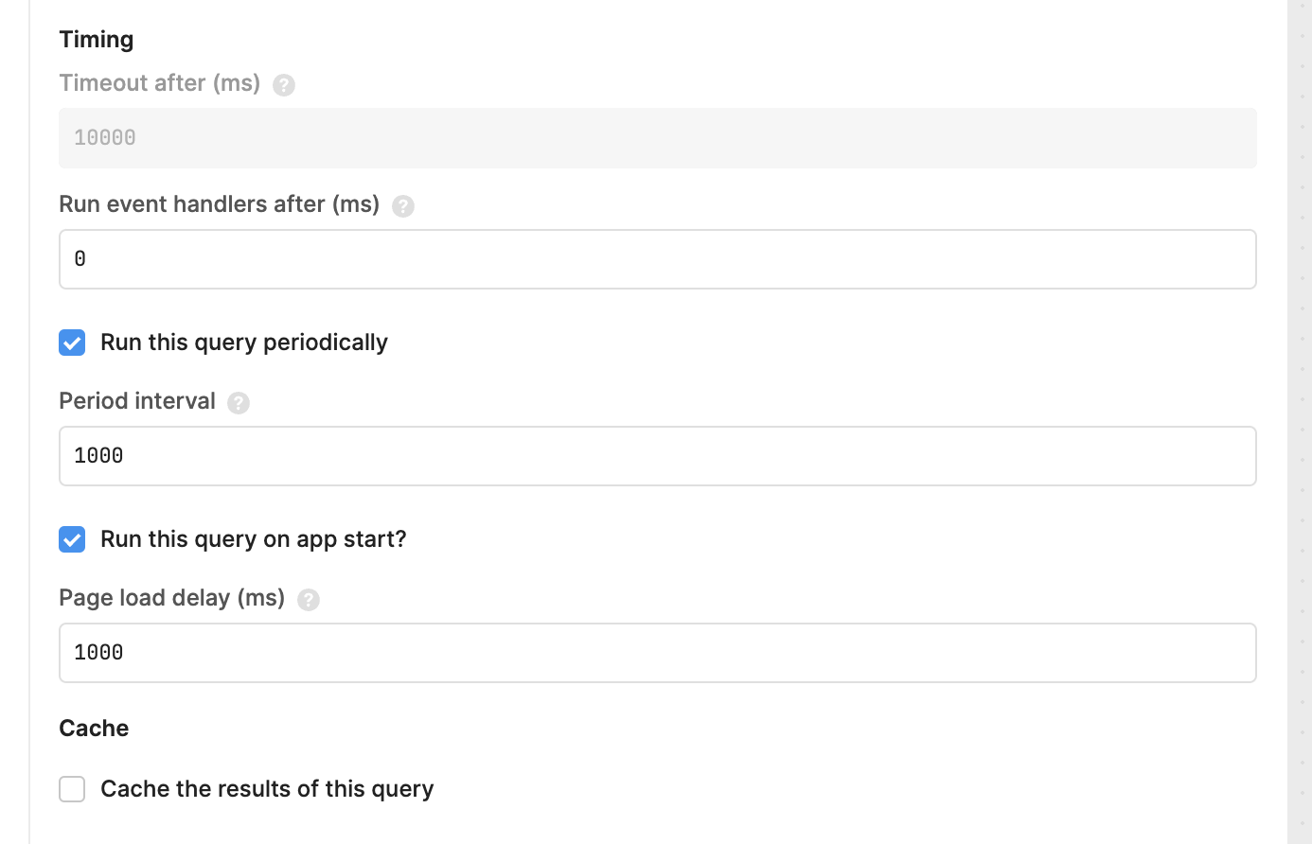The width and height of the screenshot is (1312, 844).
Task: Click the Run this query on app start label
Action: coord(254,539)
